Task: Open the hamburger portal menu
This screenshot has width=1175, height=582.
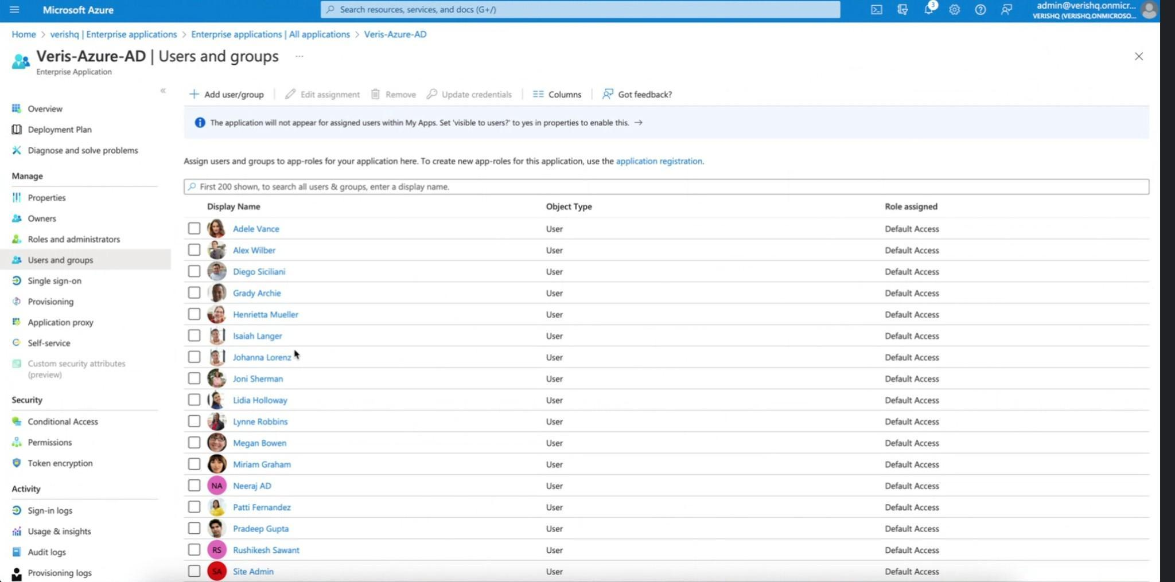Action: tap(14, 10)
